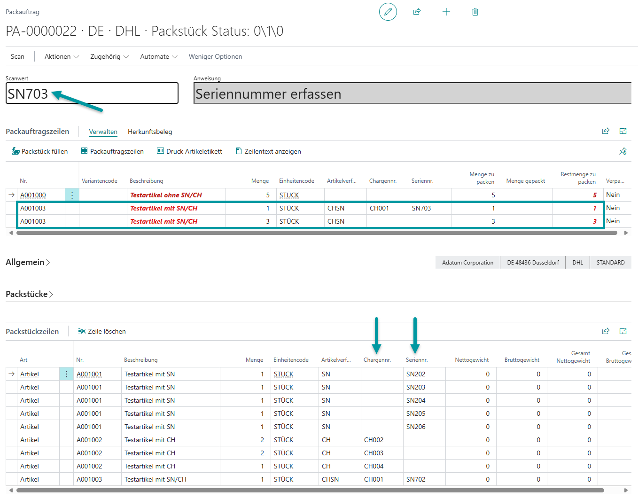638x499 pixels.
Task: Open row options for A001000 line
Action: 72,195
